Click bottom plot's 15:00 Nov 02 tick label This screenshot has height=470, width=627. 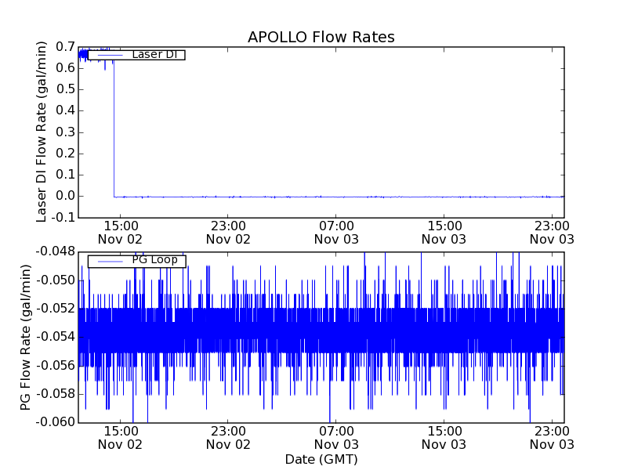tap(120, 437)
